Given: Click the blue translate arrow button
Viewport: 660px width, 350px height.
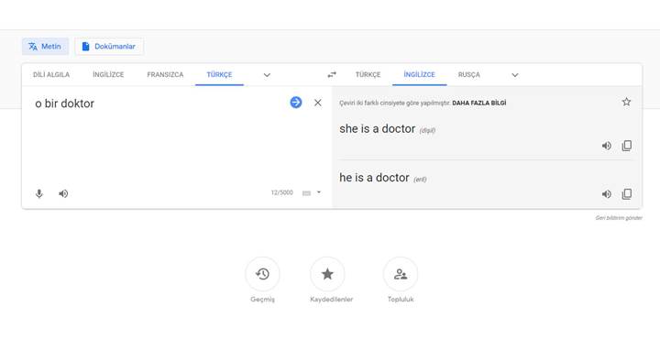Looking at the screenshot, I should (296, 103).
